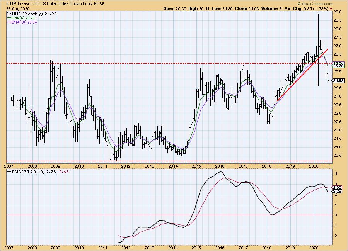
Task: Click the EMA(6) 25.79 legend entry
Action: [23, 18]
